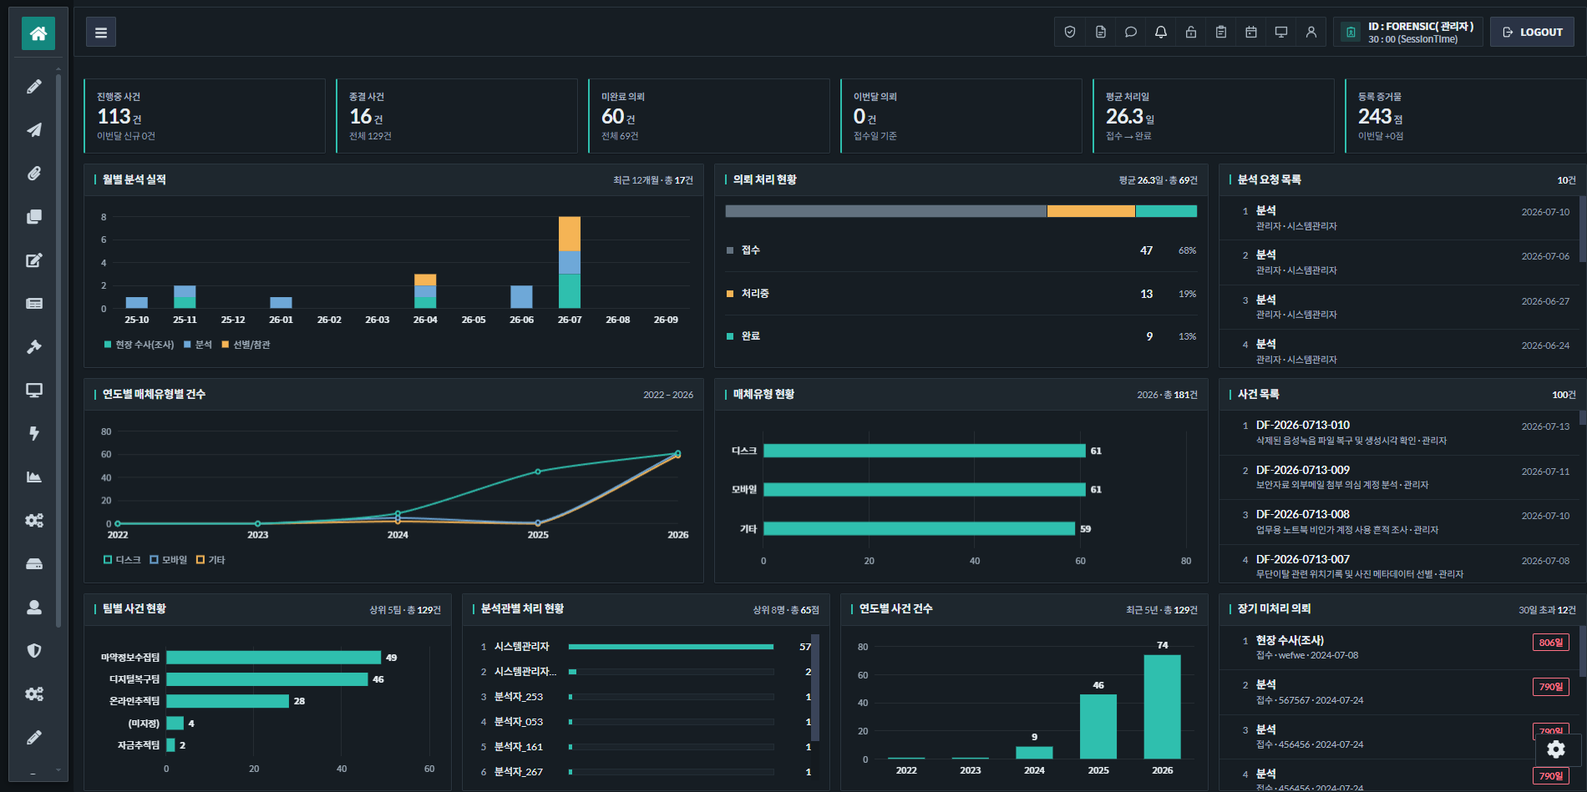Select the 2026-06-27 분석 request row
1587x792 pixels.
(1399, 307)
